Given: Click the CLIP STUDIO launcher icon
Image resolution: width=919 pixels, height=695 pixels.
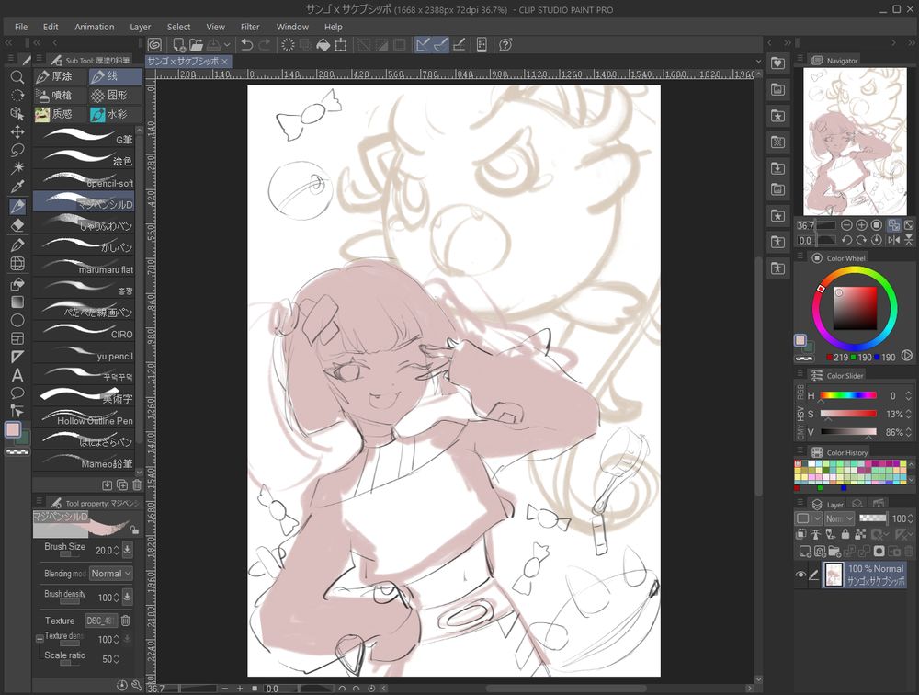Looking at the screenshot, I should [x=154, y=44].
